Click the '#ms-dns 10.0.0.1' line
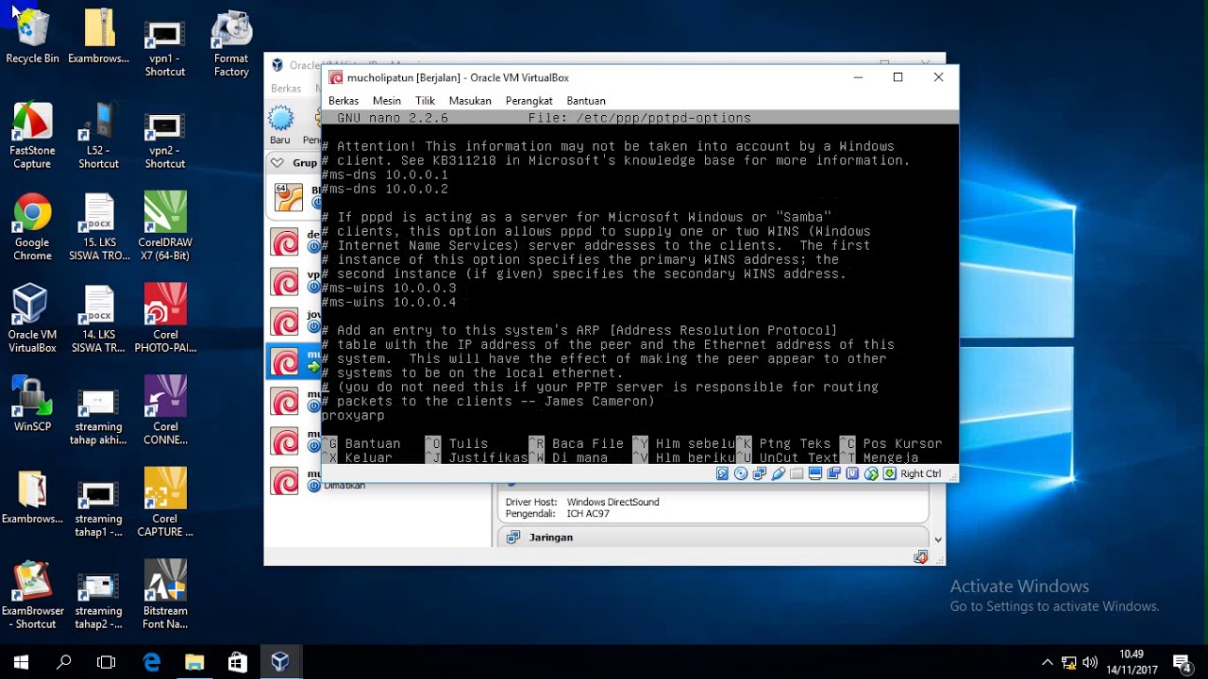 point(385,174)
